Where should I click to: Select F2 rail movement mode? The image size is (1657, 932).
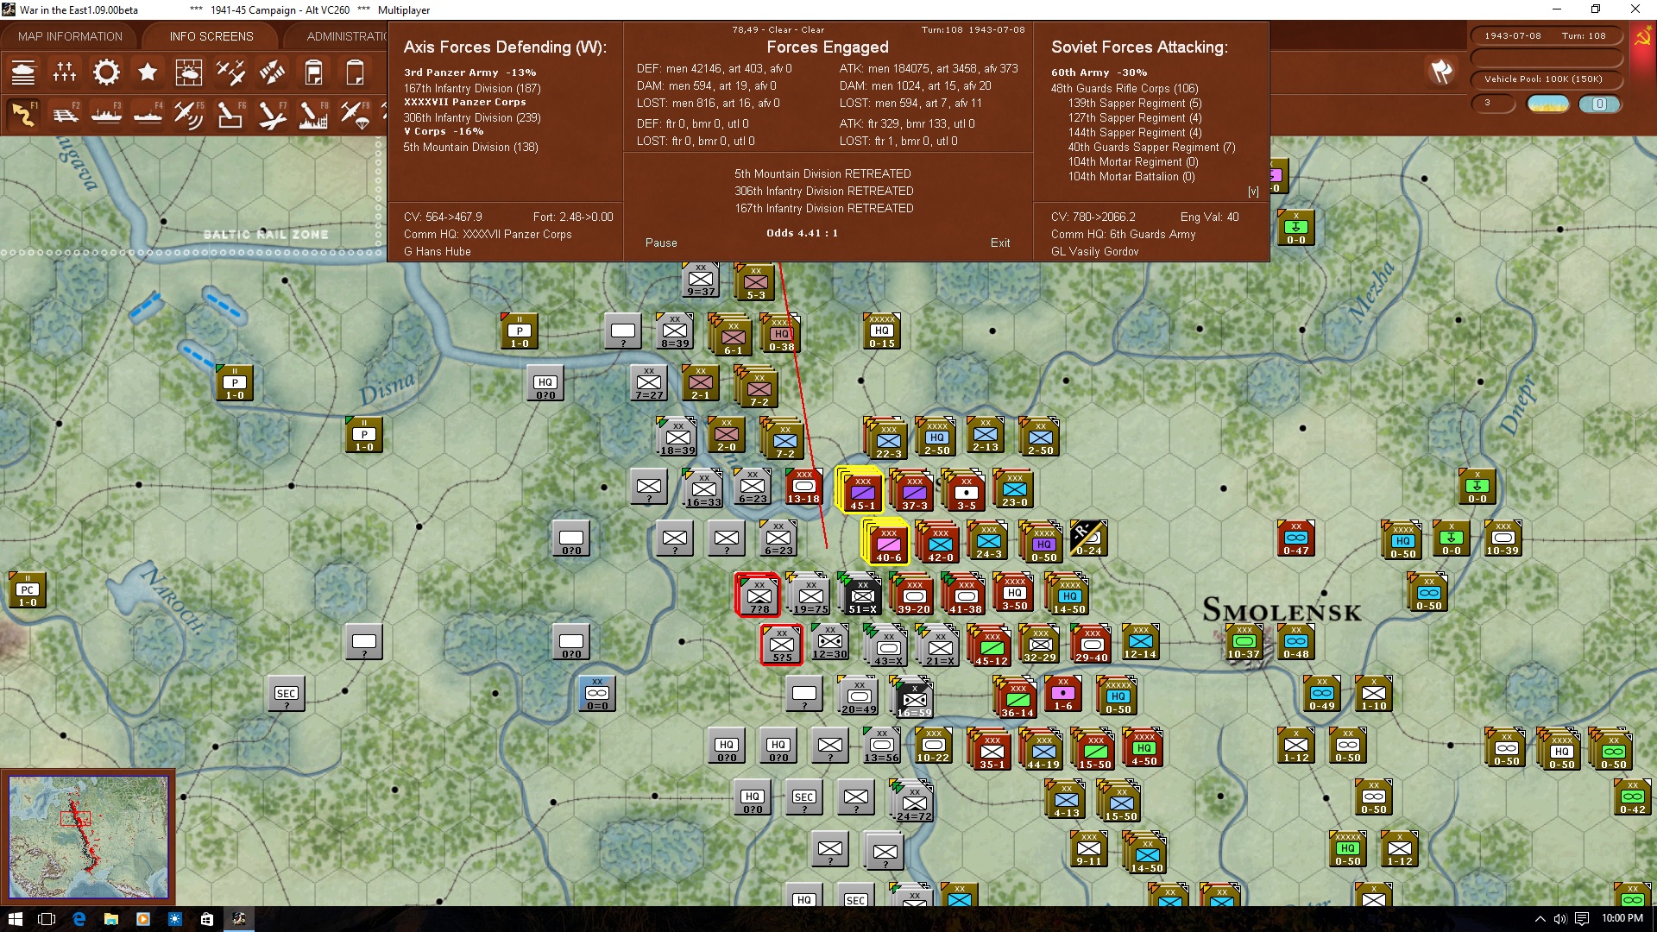coord(65,114)
